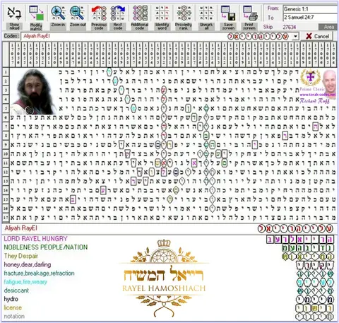Image resolution: width=339 pixels, height=323 pixels.
Task: Open the Additional code tool
Action: pos(140,13)
